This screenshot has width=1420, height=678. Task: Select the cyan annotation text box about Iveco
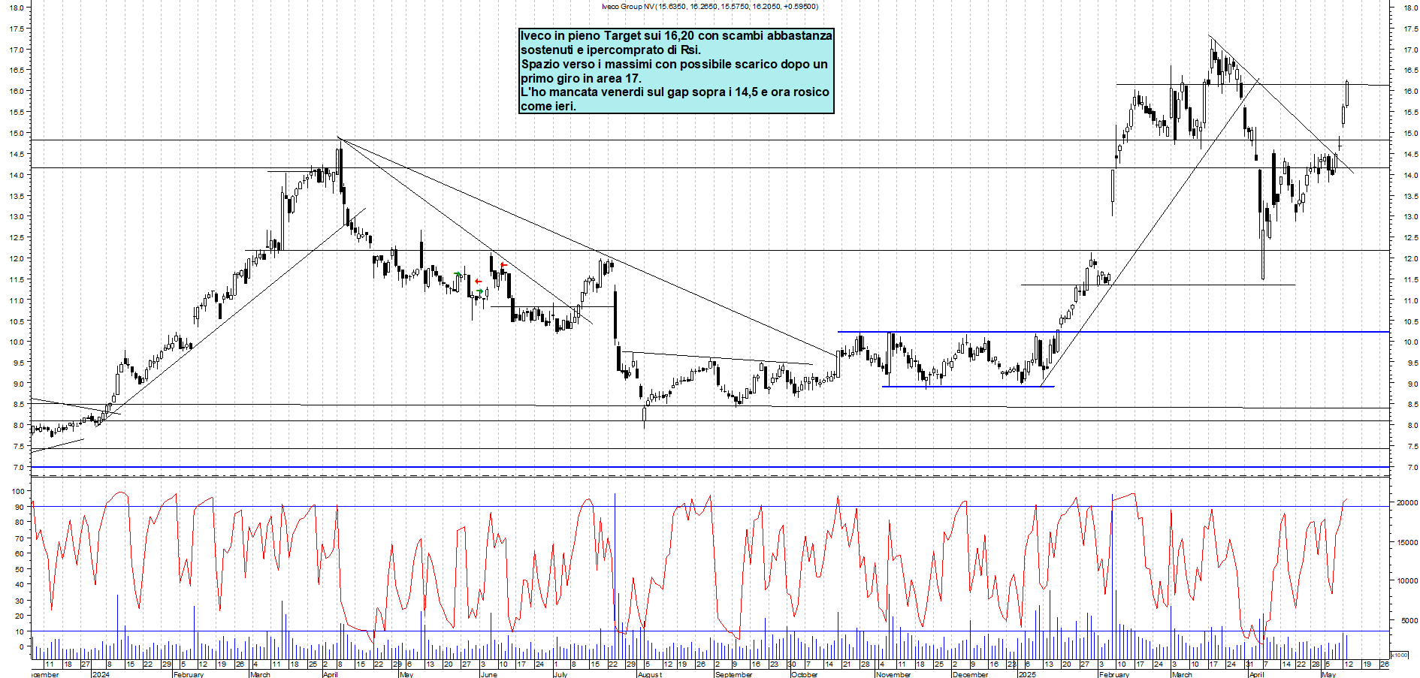pos(676,71)
